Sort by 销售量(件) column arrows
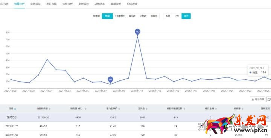Image resolution: width=271 pixels, height=138 pixels. pyautogui.click(x=85, y=109)
